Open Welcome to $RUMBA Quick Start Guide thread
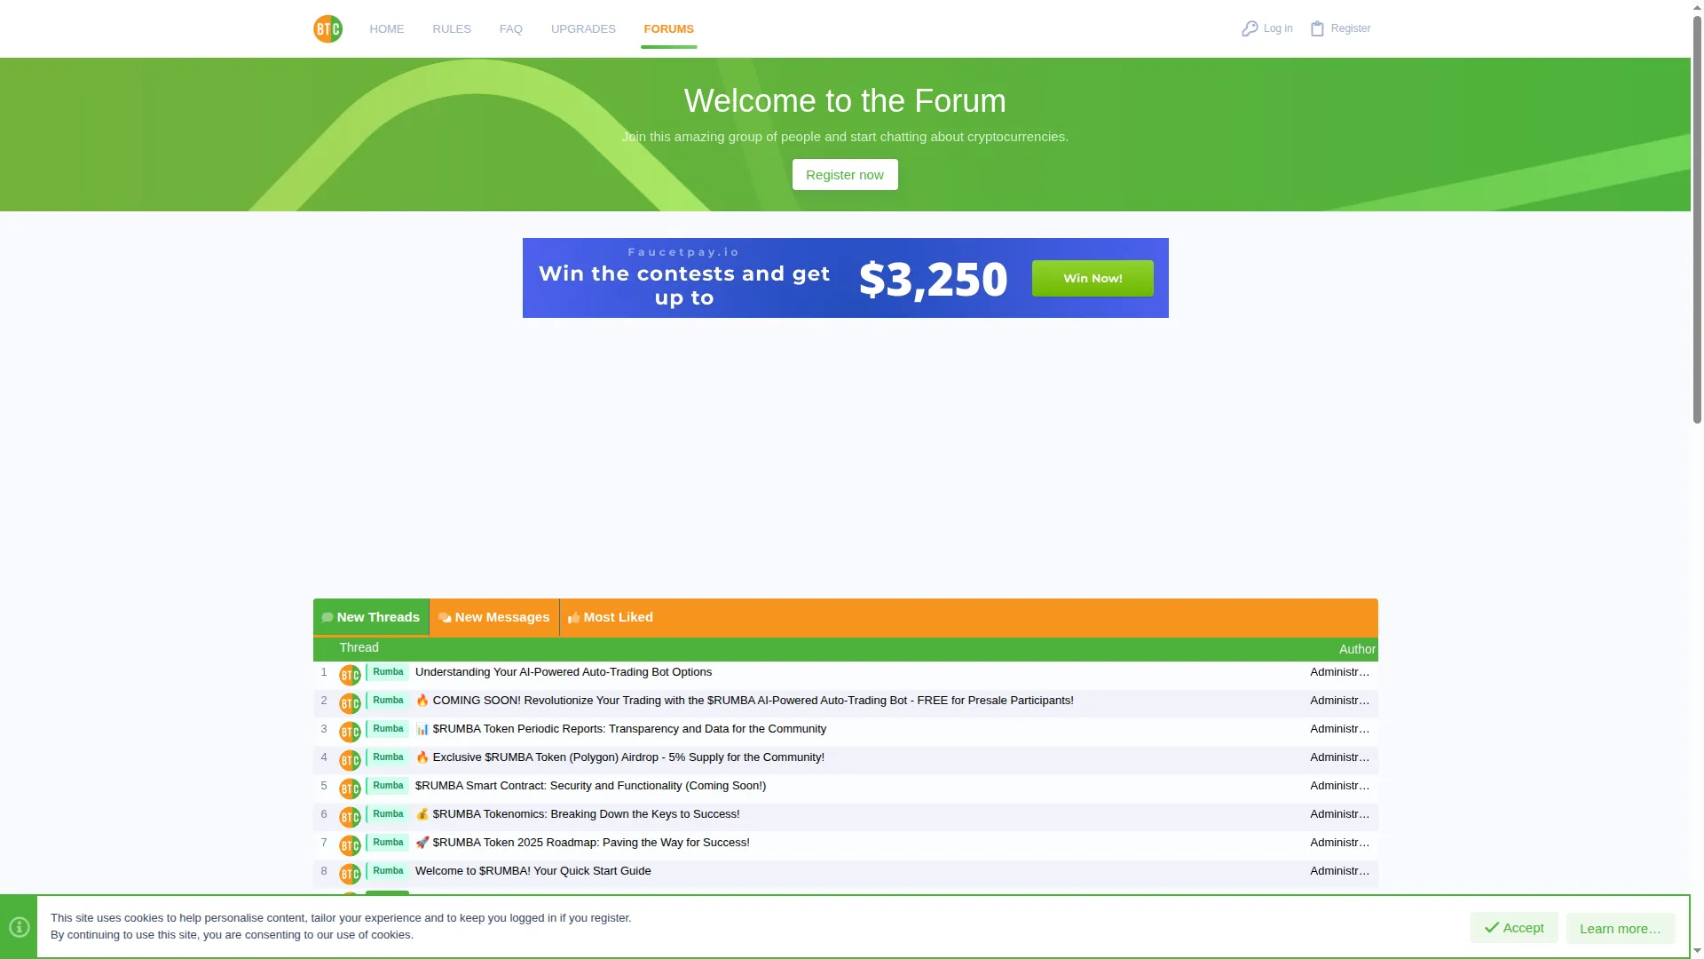 click(533, 871)
